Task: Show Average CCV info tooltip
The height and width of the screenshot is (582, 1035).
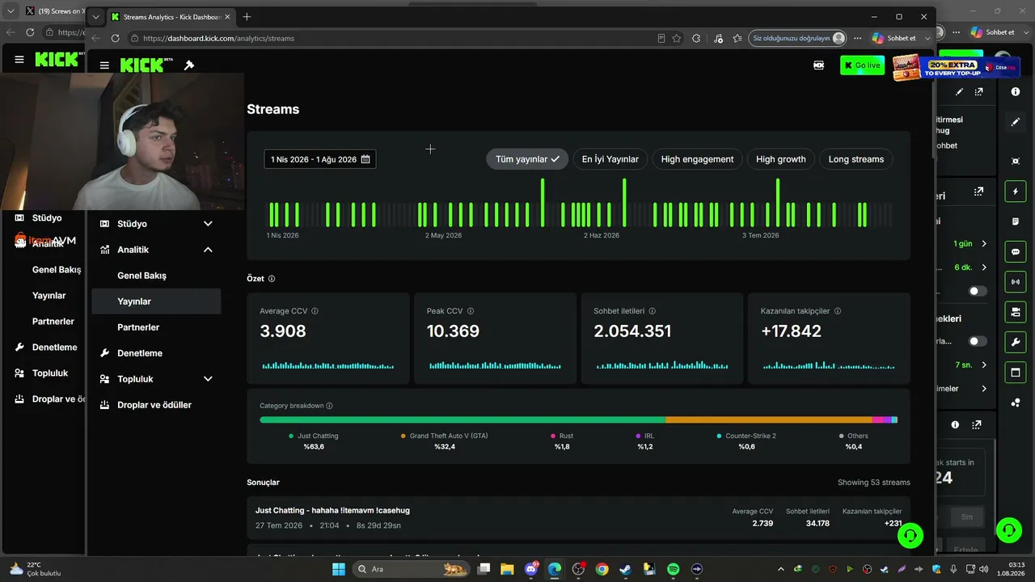Action: [315, 311]
